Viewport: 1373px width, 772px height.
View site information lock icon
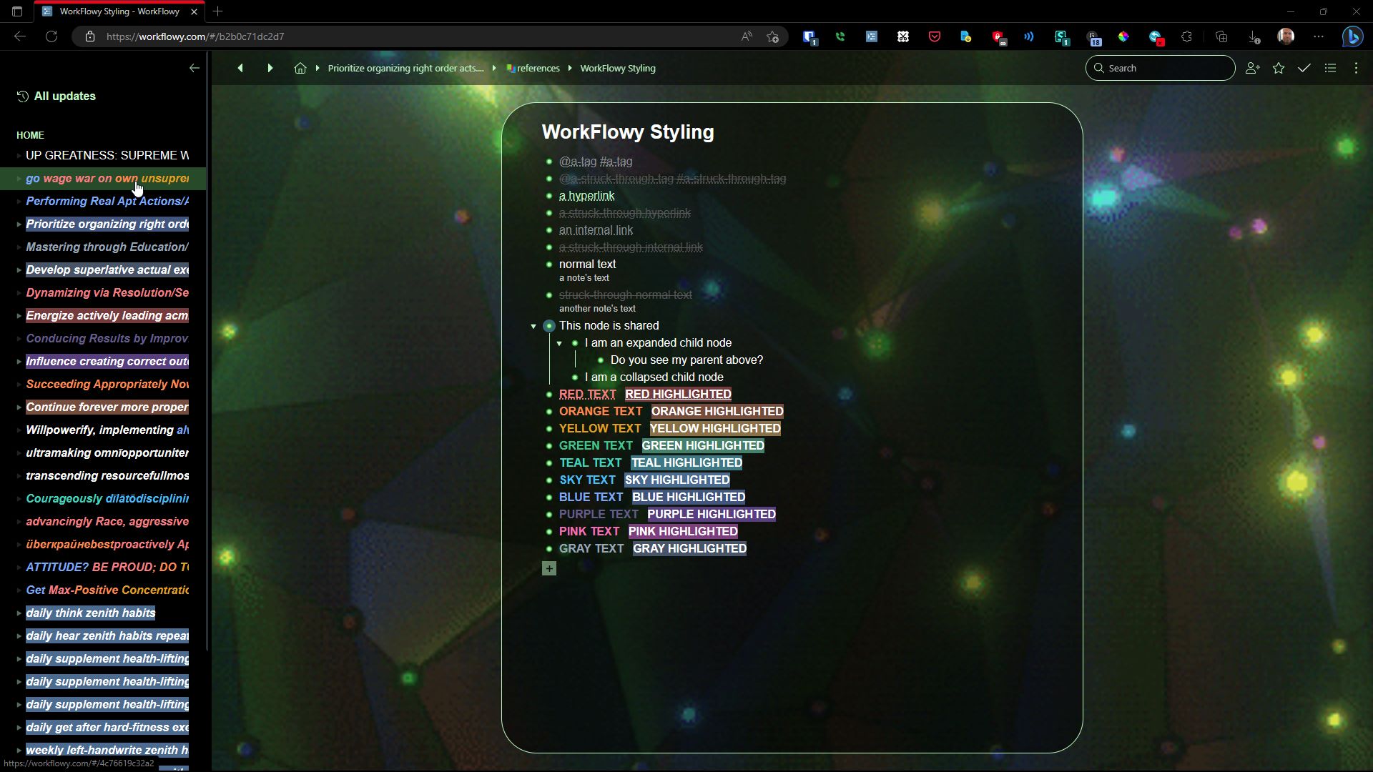[90, 36]
